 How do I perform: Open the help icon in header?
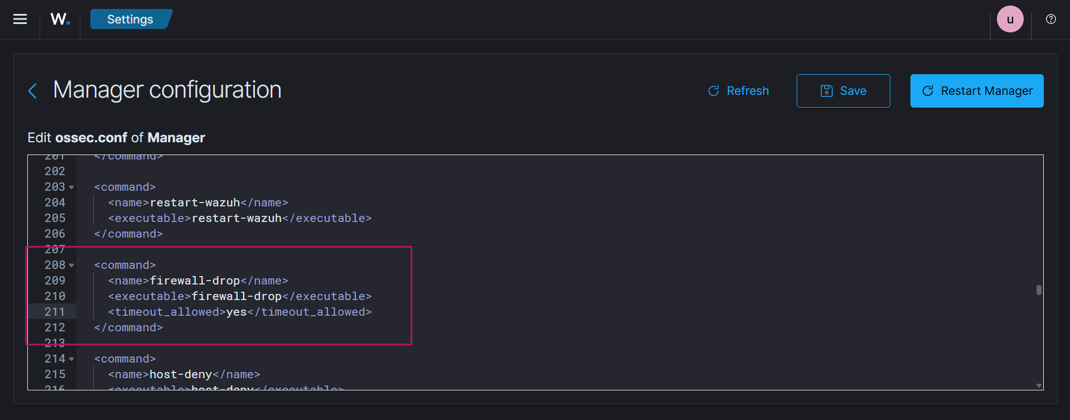point(1050,20)
